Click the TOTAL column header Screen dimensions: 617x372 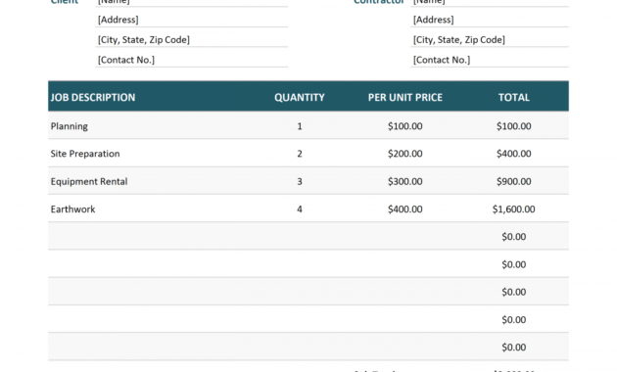pyautogui.click(x=513, y=97)
